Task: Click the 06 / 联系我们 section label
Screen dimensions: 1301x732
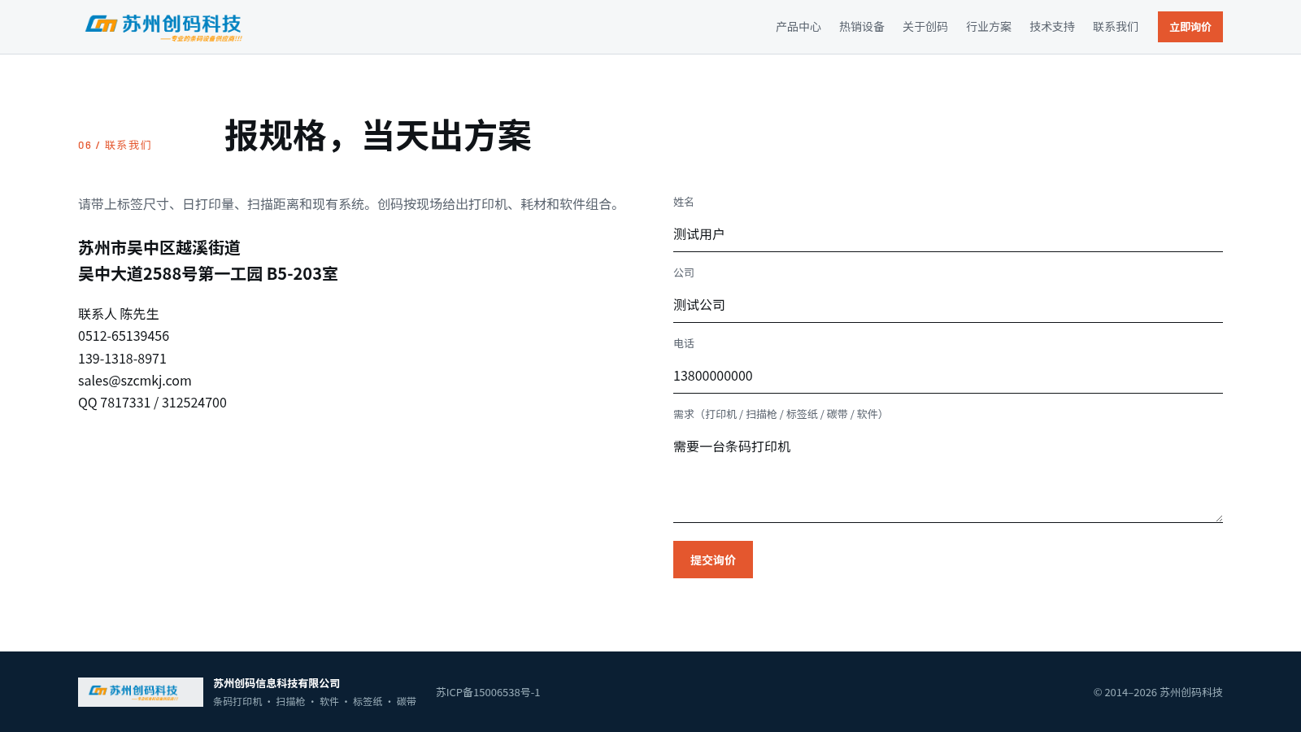Action: pos(115,145)
